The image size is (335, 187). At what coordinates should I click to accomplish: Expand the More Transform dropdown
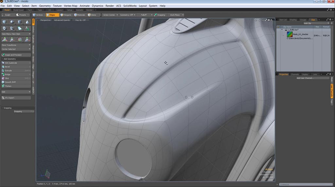pos(16,45)
